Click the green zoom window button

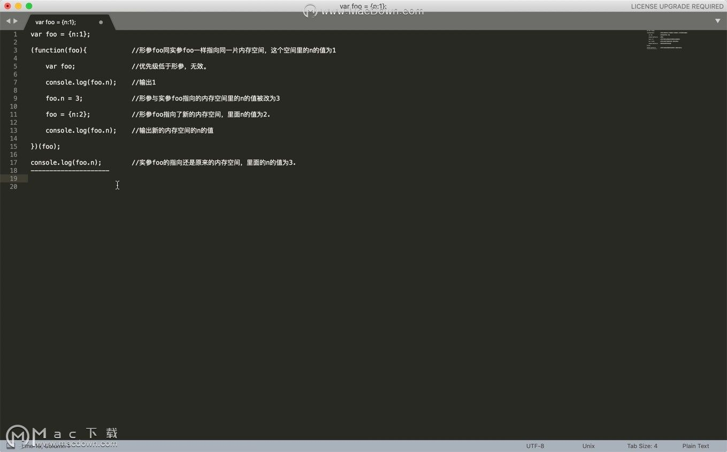click(29, 6)
